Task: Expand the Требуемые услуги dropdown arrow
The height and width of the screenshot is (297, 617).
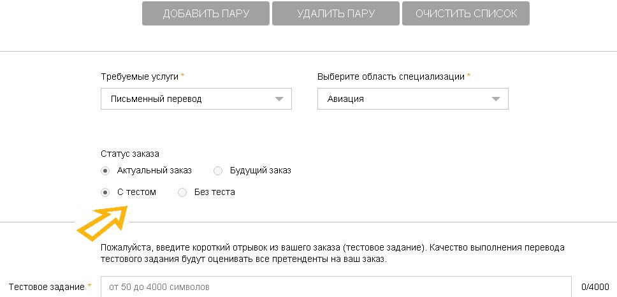Action: coord(279,99)
